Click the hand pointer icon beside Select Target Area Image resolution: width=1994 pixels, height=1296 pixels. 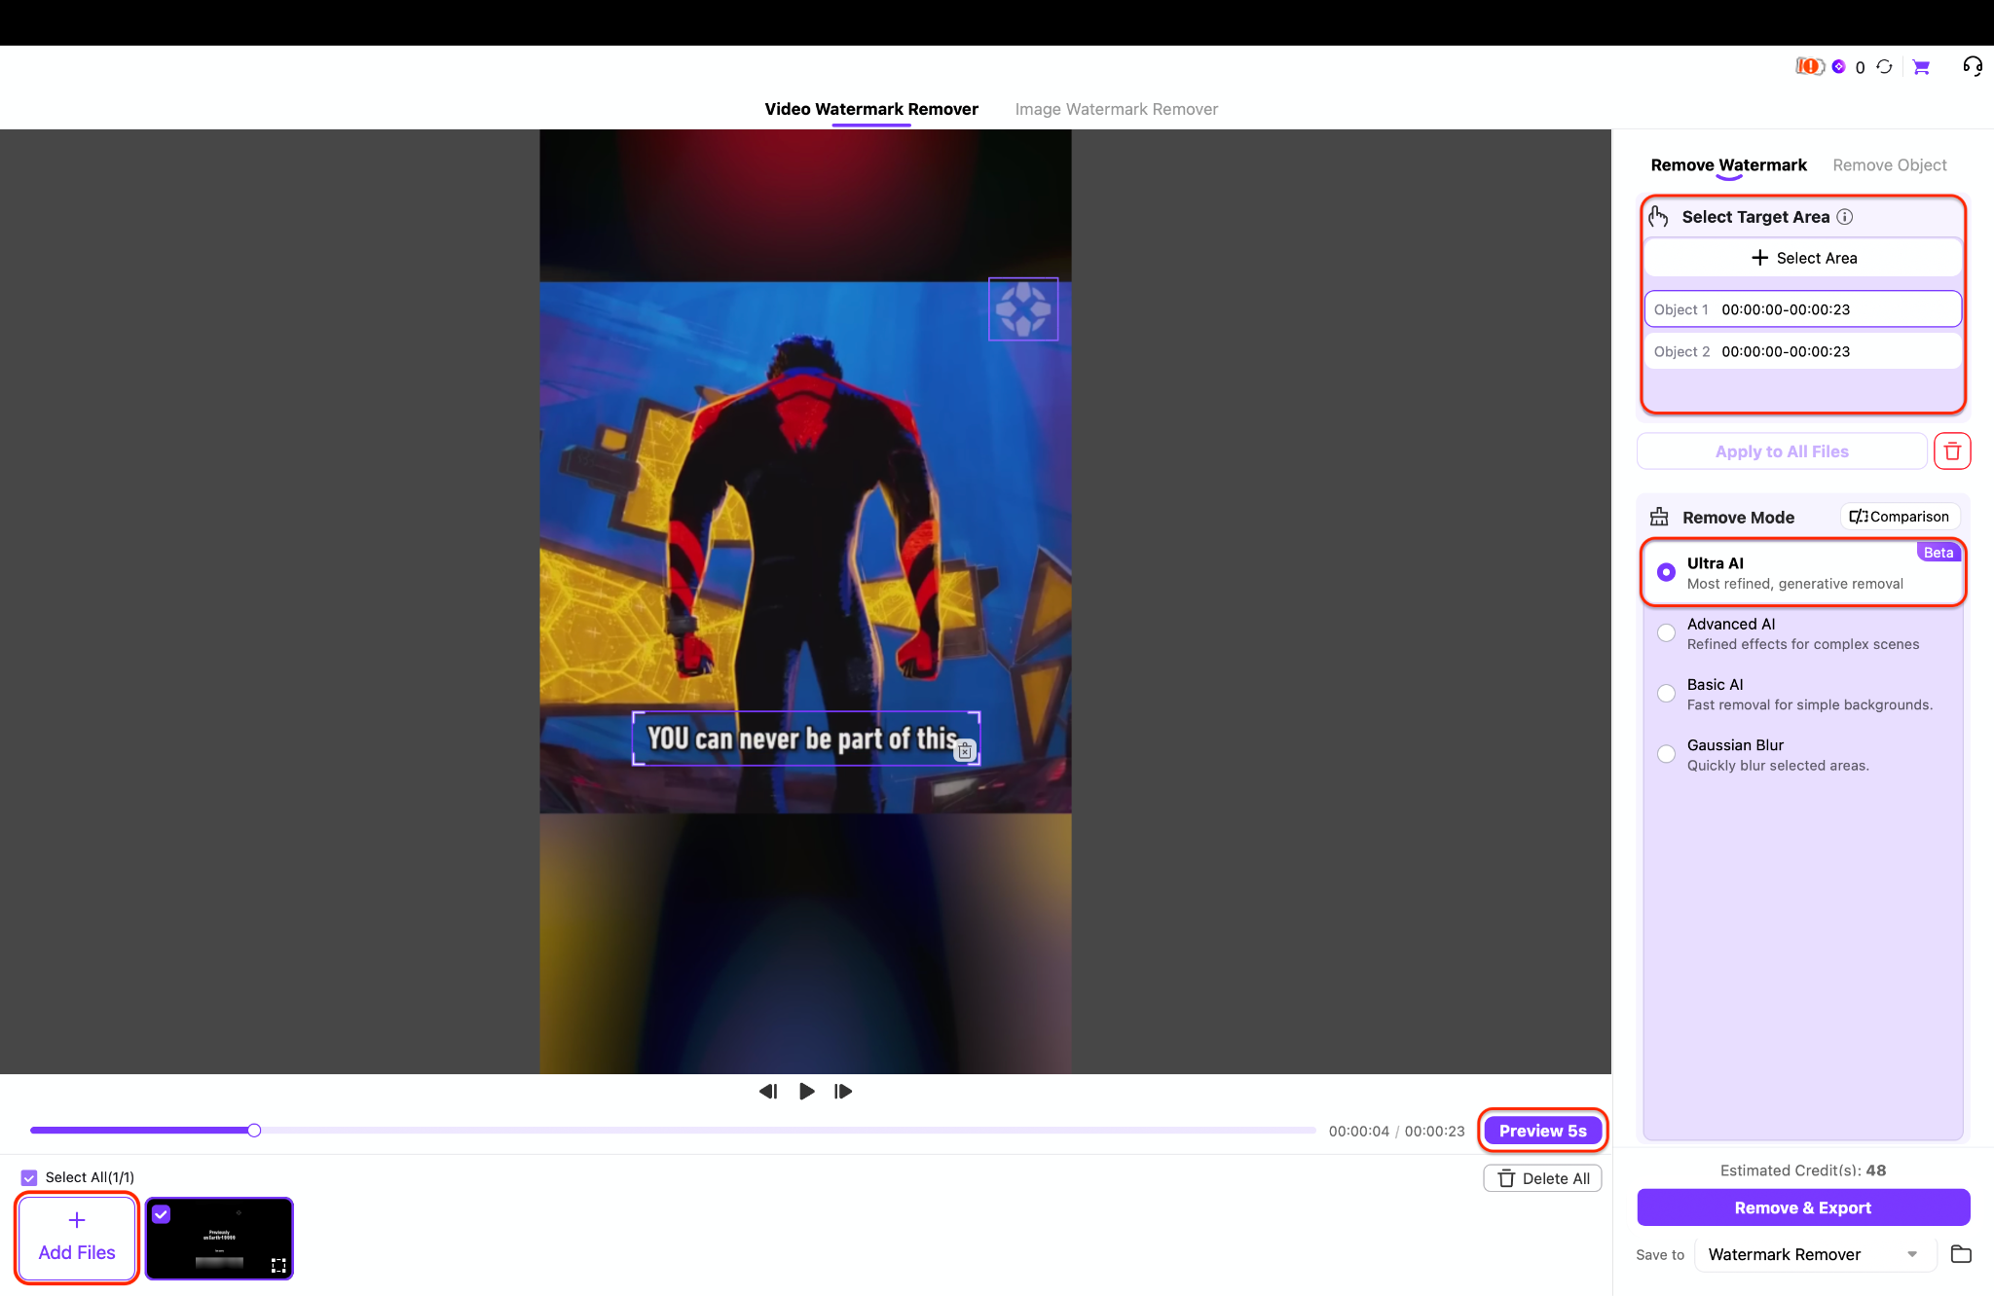pyautogui.click(x=1659, y=216)
